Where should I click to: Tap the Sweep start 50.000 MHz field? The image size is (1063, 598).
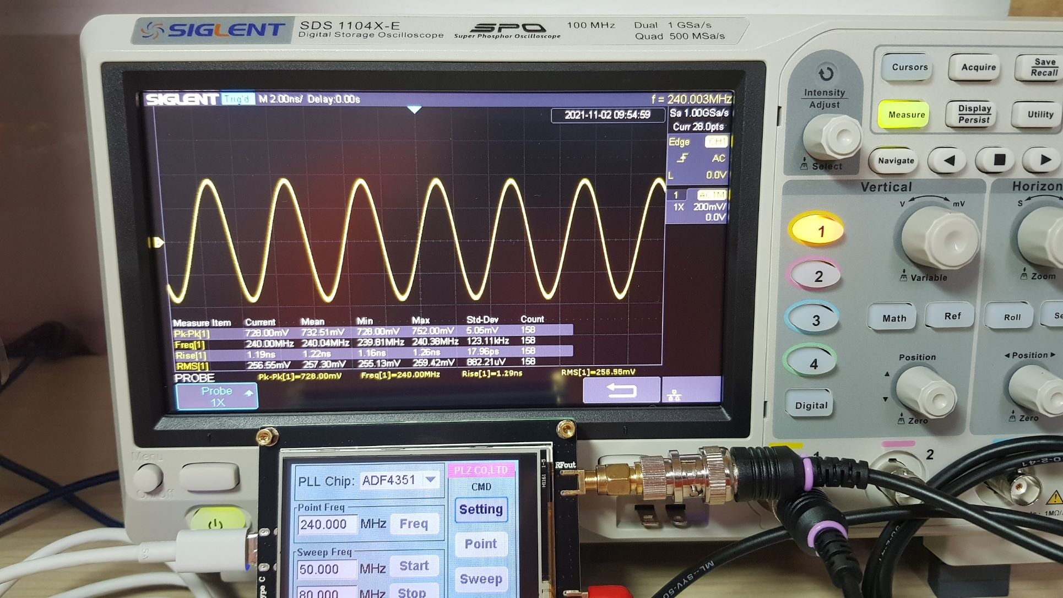[x=326, y=569]
